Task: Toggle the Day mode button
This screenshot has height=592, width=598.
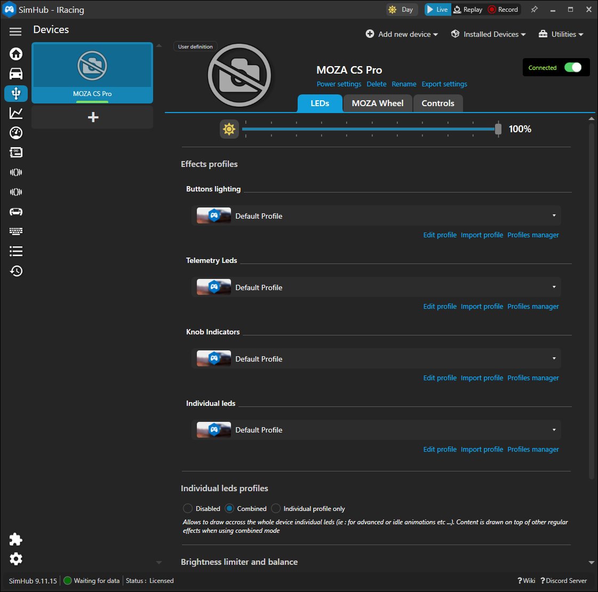Action: 402,10
